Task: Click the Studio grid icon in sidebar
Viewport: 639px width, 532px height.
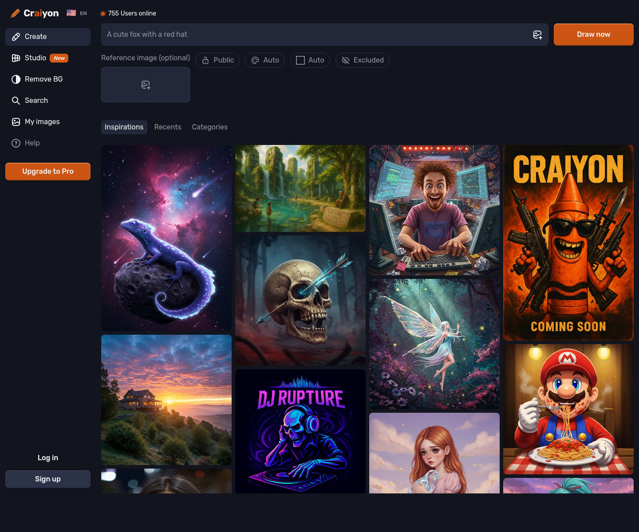Action: pyautogui.click(x=16, y=58)
